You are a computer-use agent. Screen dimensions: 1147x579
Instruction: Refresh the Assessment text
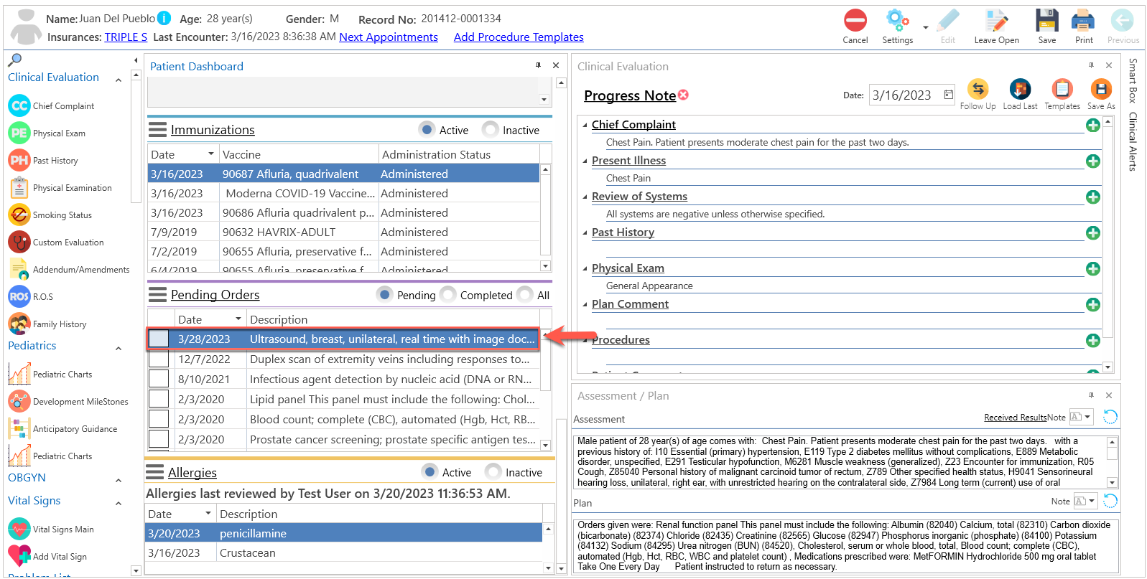tap(1110, 417)
